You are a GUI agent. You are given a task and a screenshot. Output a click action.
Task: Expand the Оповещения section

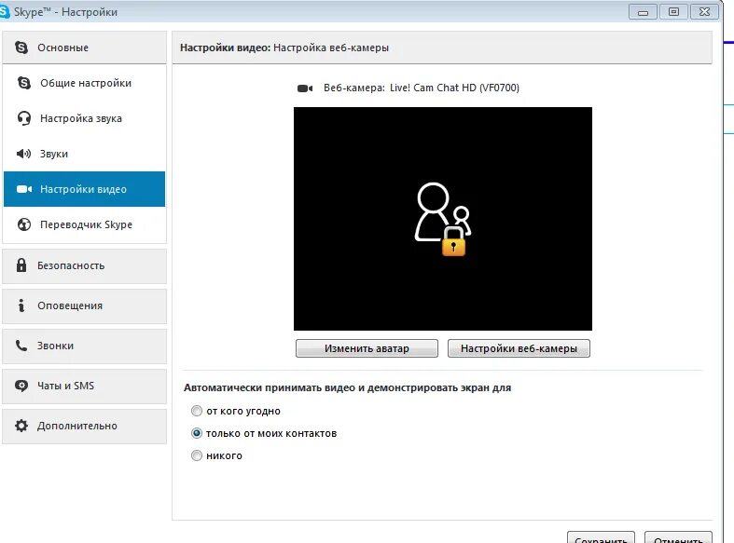click(84, 306)
